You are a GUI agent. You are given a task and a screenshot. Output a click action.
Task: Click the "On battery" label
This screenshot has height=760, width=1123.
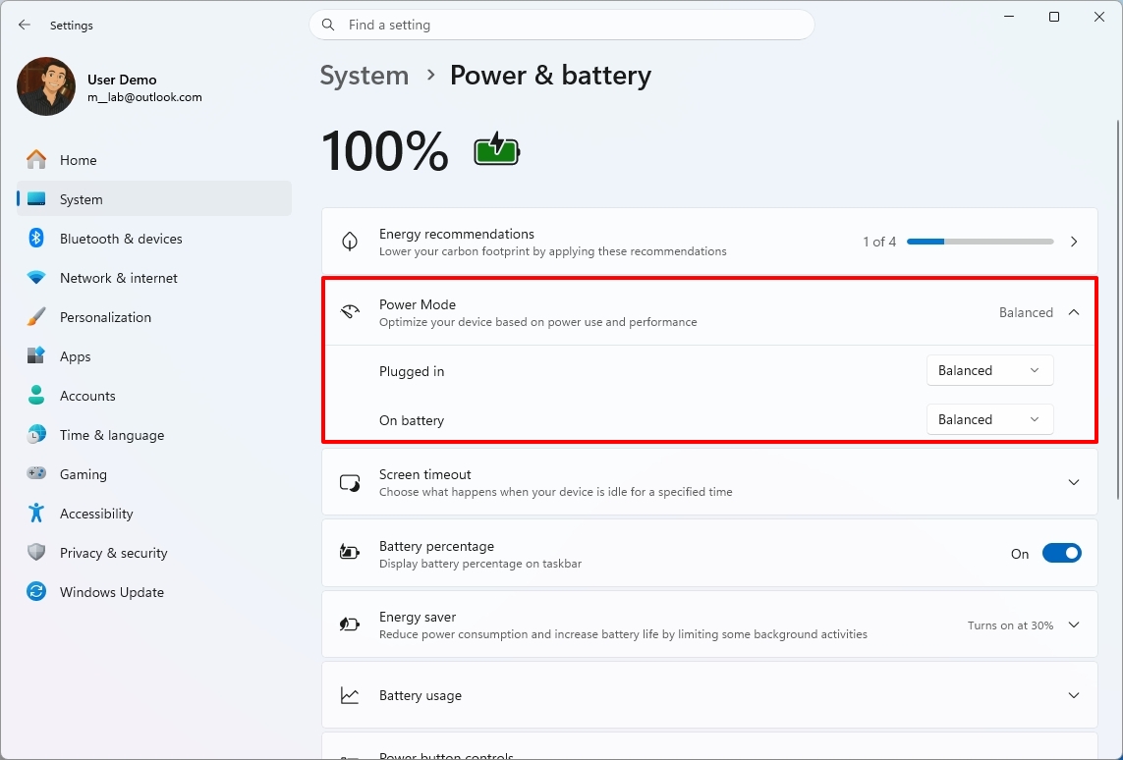411,420
